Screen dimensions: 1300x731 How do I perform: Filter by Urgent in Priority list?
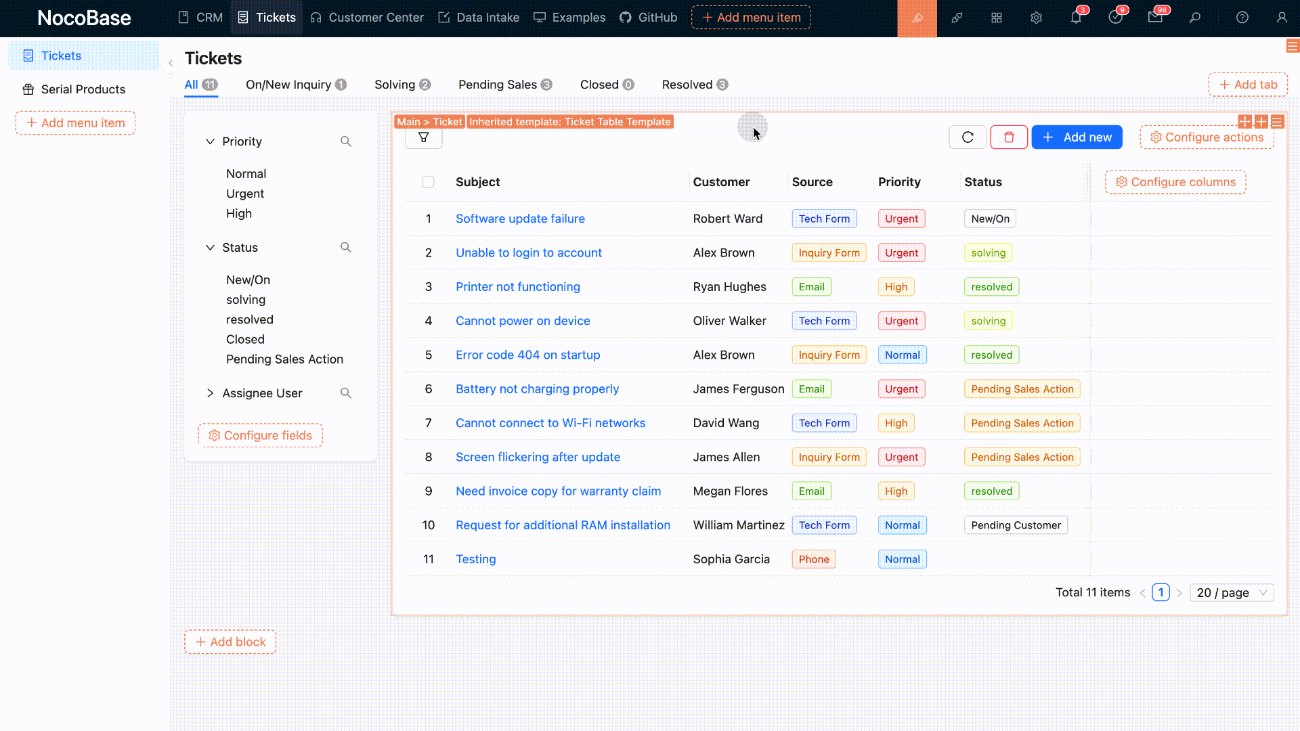[x=245, y=194]
